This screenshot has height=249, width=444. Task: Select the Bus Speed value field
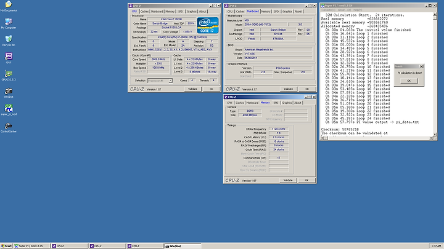[x=158, y=68]
